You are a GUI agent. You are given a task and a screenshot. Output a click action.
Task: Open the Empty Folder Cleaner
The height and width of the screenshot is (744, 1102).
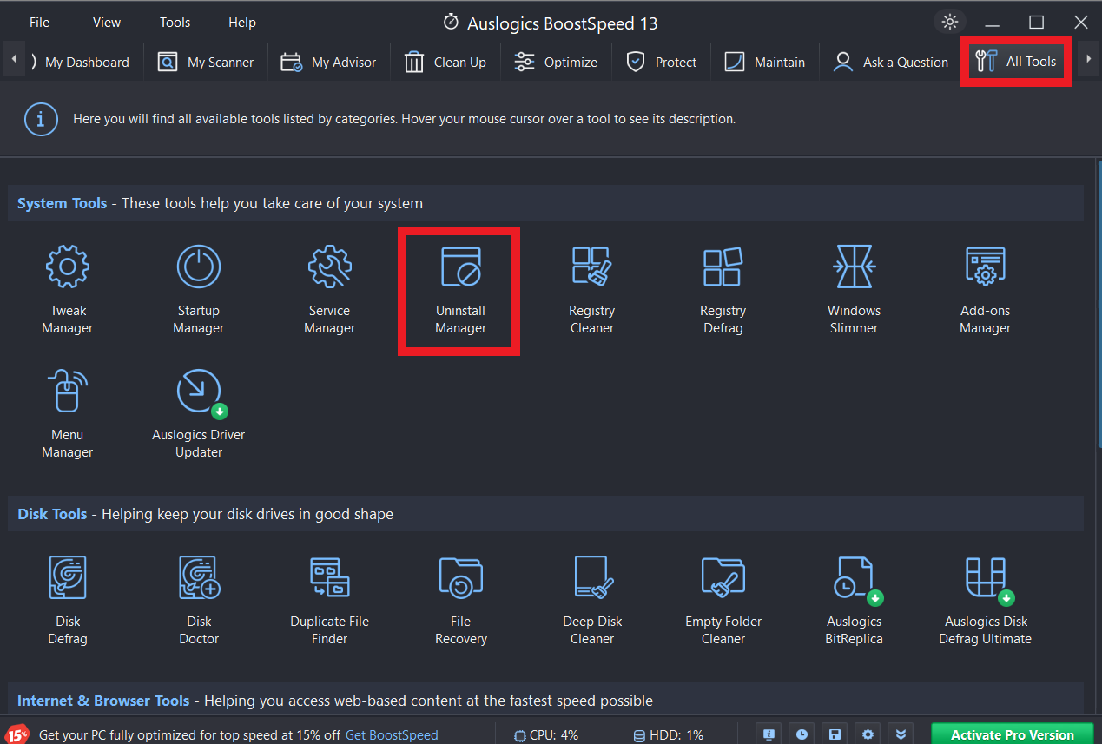click(x=723, y=600)
